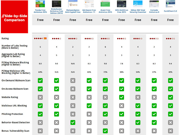Screen dimensions: 180x135
Task: Open the Panda Free Antivirus 2015 thumbnail
Action: [40, 4]
